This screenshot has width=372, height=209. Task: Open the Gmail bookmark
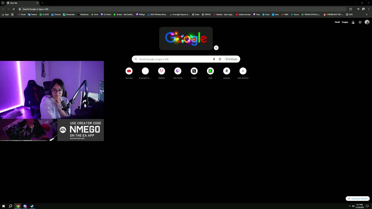[22, 14]
